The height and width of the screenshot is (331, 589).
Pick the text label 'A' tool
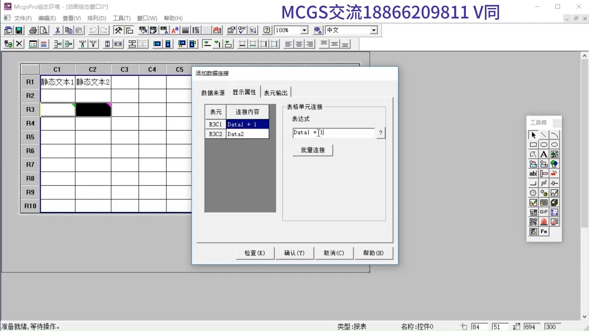tap(544, 154)
